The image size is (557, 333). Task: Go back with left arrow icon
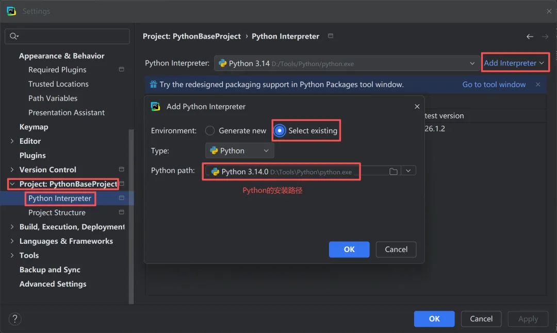coord(530,37)
